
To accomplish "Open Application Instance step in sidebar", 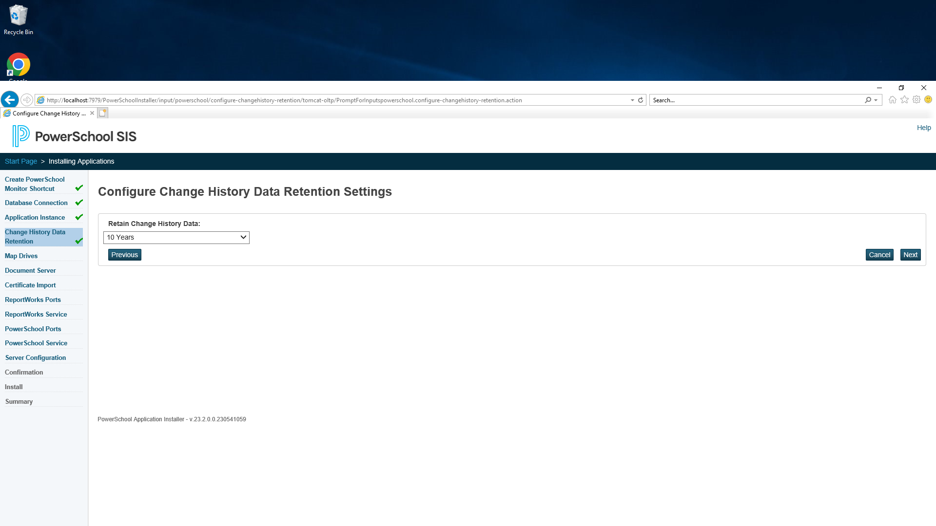I will [35, 217].
